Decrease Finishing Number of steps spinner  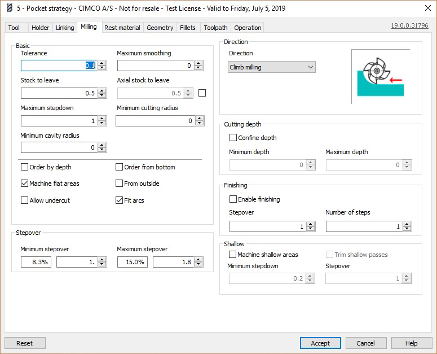407,229
